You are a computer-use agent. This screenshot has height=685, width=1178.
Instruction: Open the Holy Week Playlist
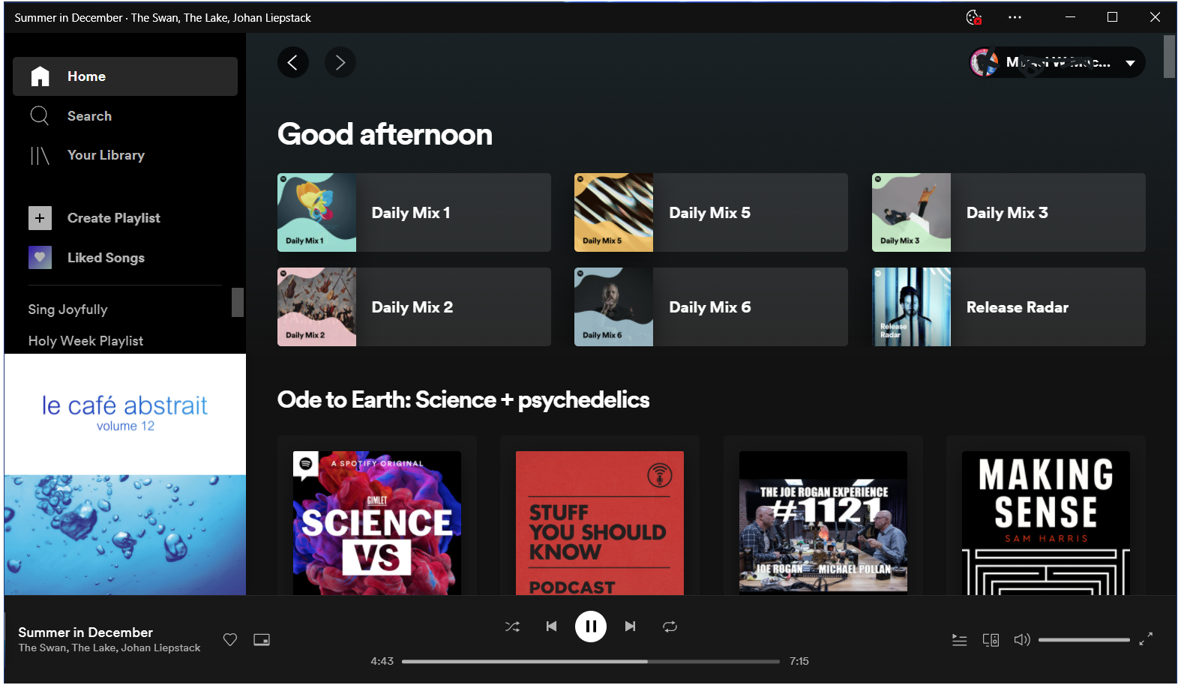click(x=85, y=341)
